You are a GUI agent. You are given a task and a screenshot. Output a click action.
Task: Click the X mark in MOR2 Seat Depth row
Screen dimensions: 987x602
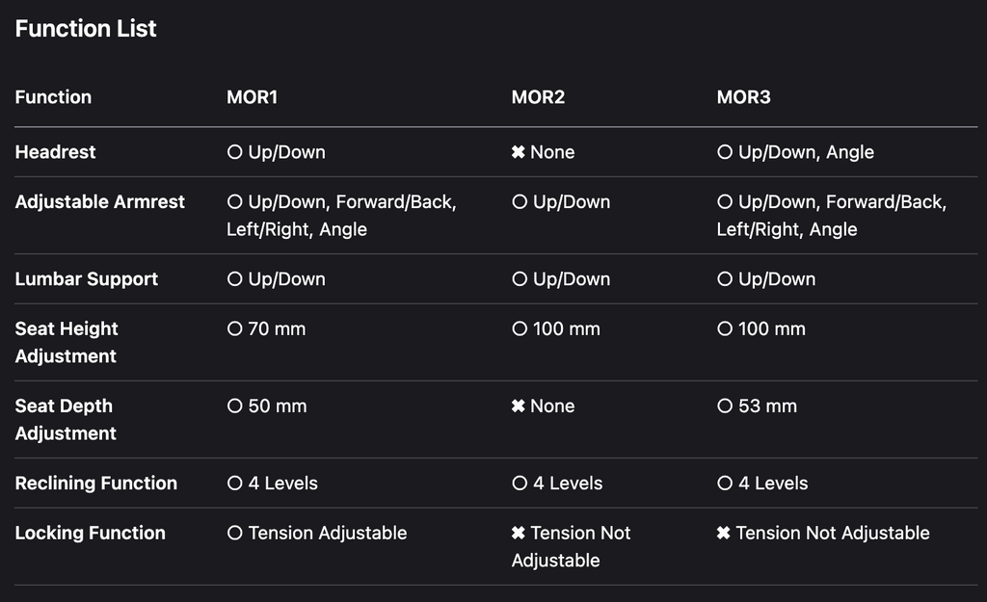(x=518, y=406)
